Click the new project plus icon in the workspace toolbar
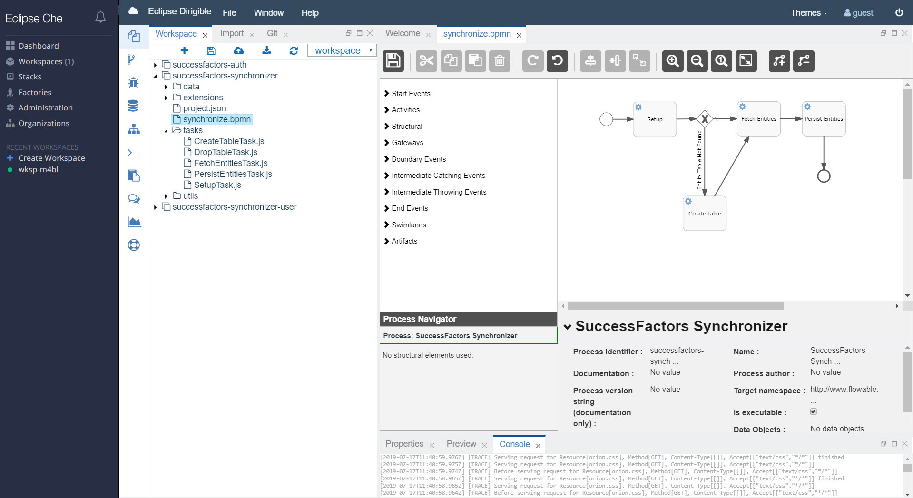Image resolution: width=913 pixels, height=498 pixels. pos(185,50)
